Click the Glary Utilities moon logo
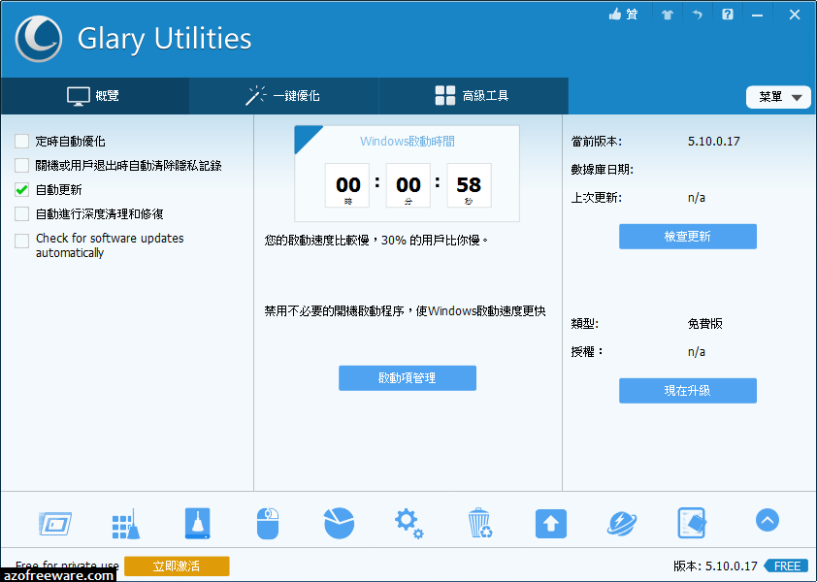 (x=39, y=39)
